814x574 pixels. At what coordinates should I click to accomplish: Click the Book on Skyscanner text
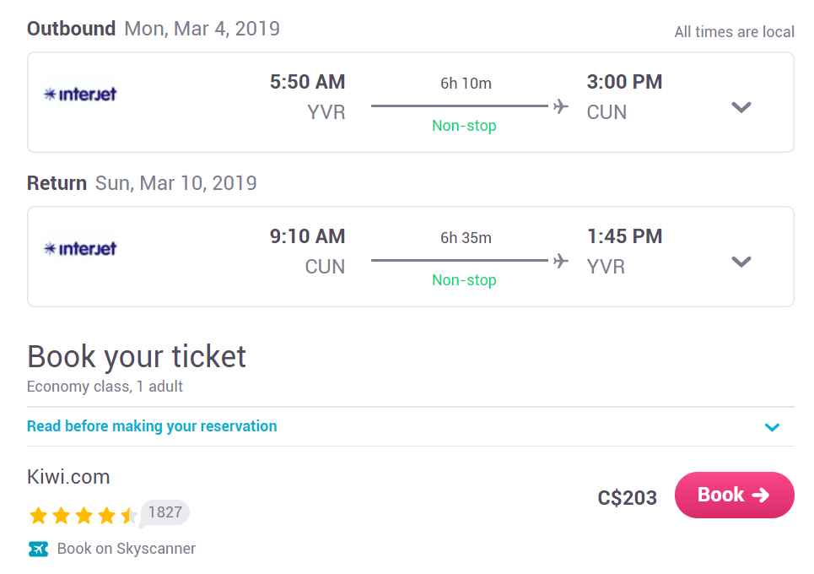click(127, 549)
